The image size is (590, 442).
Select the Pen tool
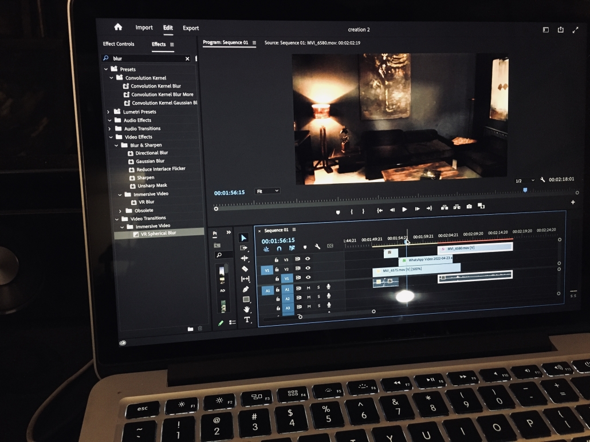tap(245, 289)
